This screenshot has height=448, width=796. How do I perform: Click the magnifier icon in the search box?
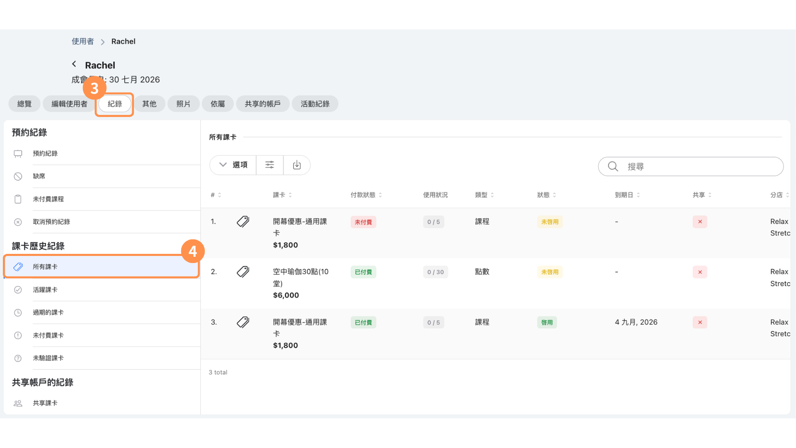pyautogui.click(x=613, y=166)
